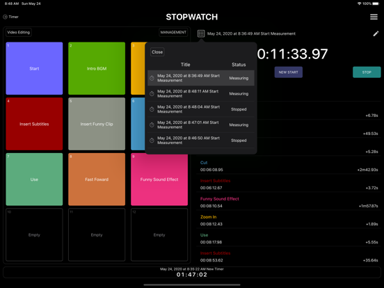This screenshot has width=384, height=288.
Task: Tap the pencil edit icon
Action: tap(376, 34)
